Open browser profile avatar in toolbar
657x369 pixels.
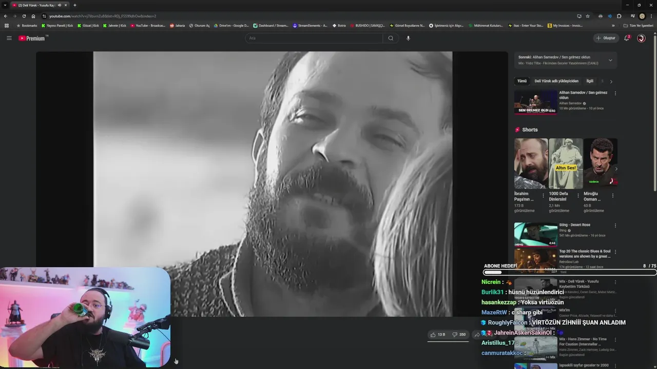tap(642, 16)
